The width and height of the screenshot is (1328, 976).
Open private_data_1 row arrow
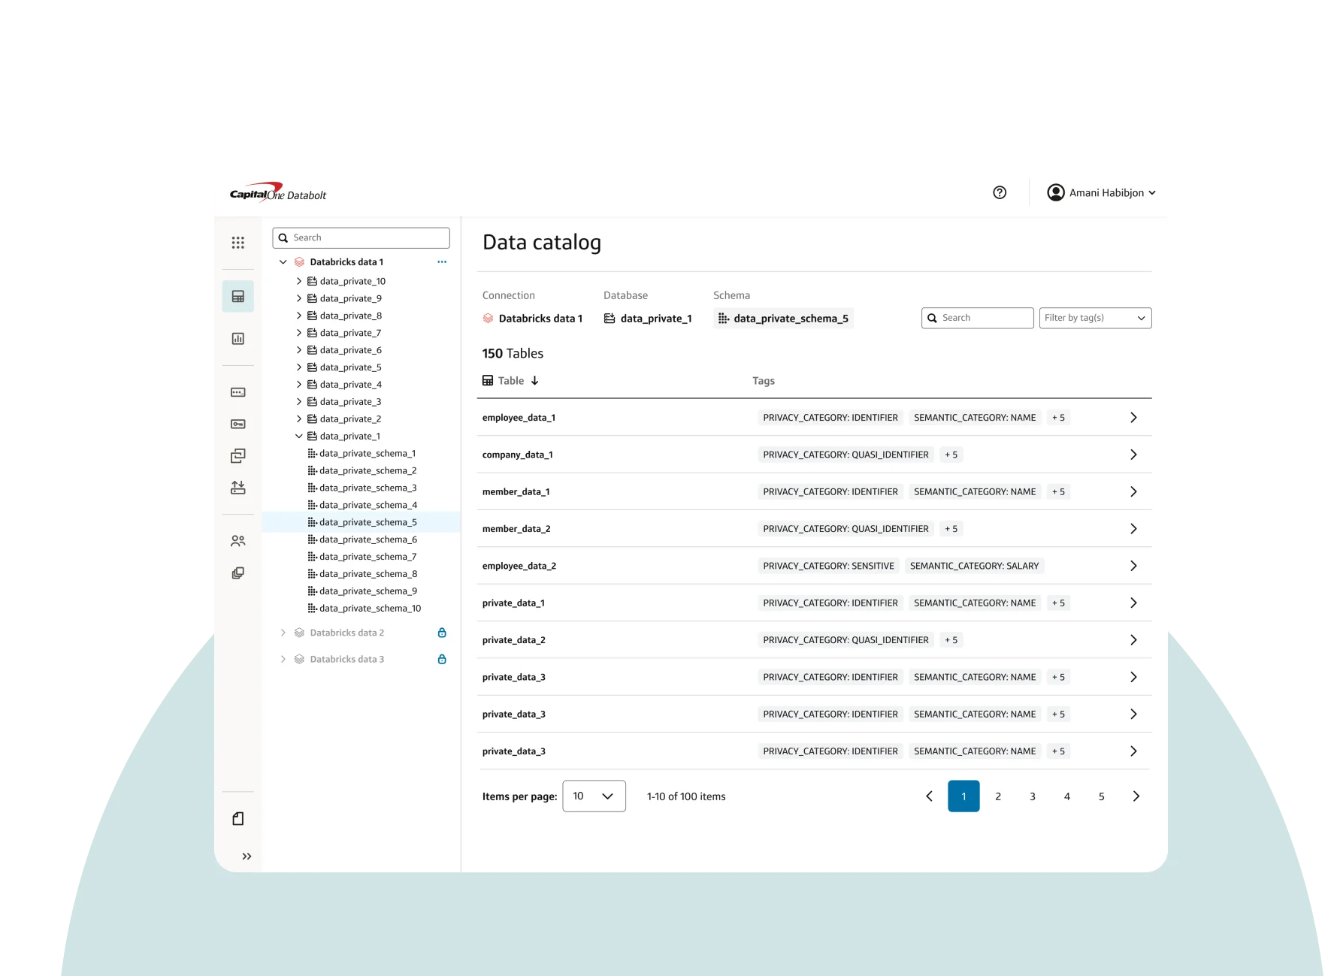click(x=1133, y=603)
